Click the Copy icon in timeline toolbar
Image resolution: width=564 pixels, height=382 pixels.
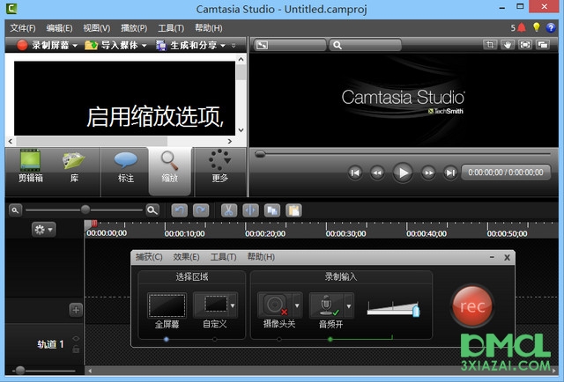(272, 210)
